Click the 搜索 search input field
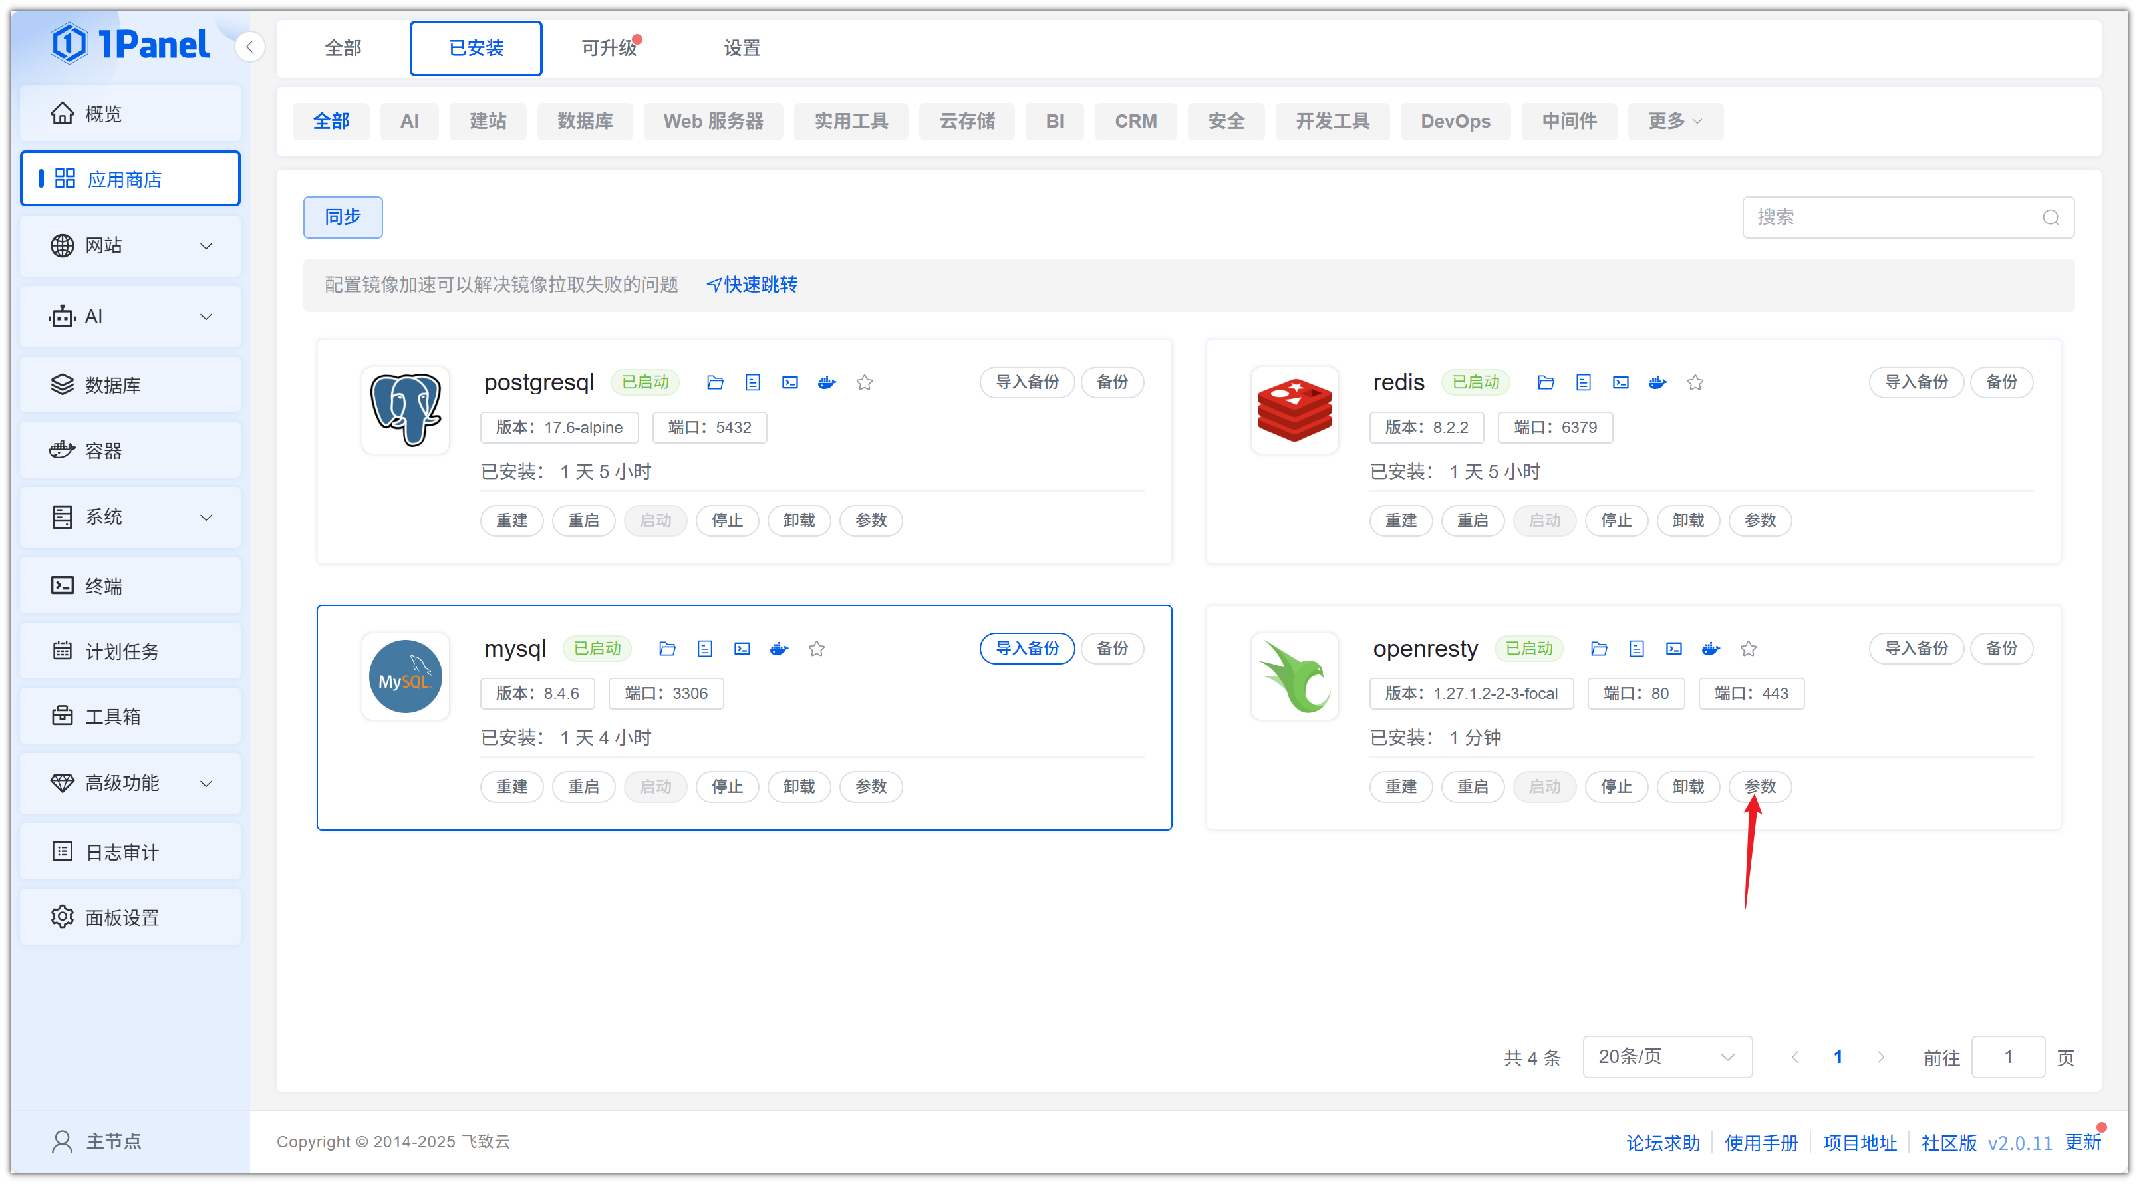The width and height of the screenshot is (2139, 1184). click(x=1893, y=218)
